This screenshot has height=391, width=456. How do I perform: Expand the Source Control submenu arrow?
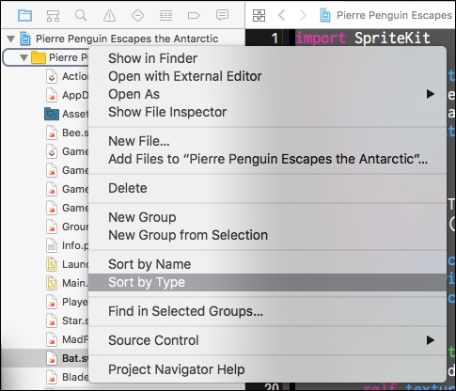pyautogui.click(x=431, y=340)
